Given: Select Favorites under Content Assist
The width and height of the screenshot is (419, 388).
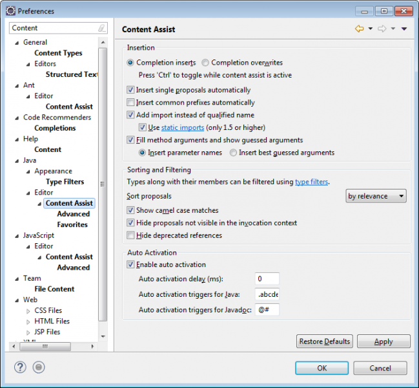Looking at the screenshot, I should [72, 224].
